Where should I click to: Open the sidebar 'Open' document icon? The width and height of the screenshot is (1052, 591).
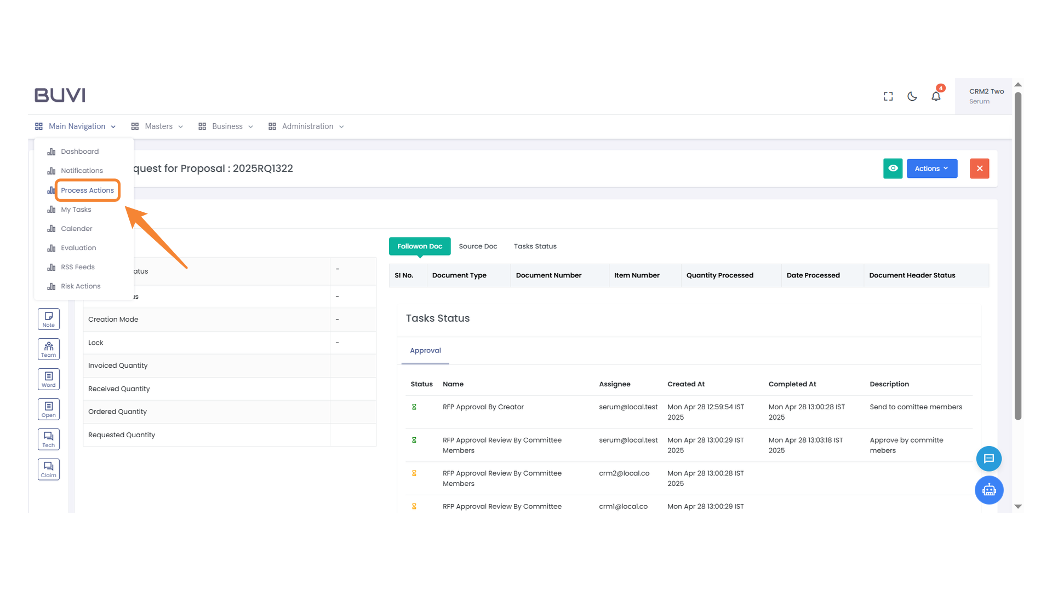pyautogui.click(x=48, y=409)
